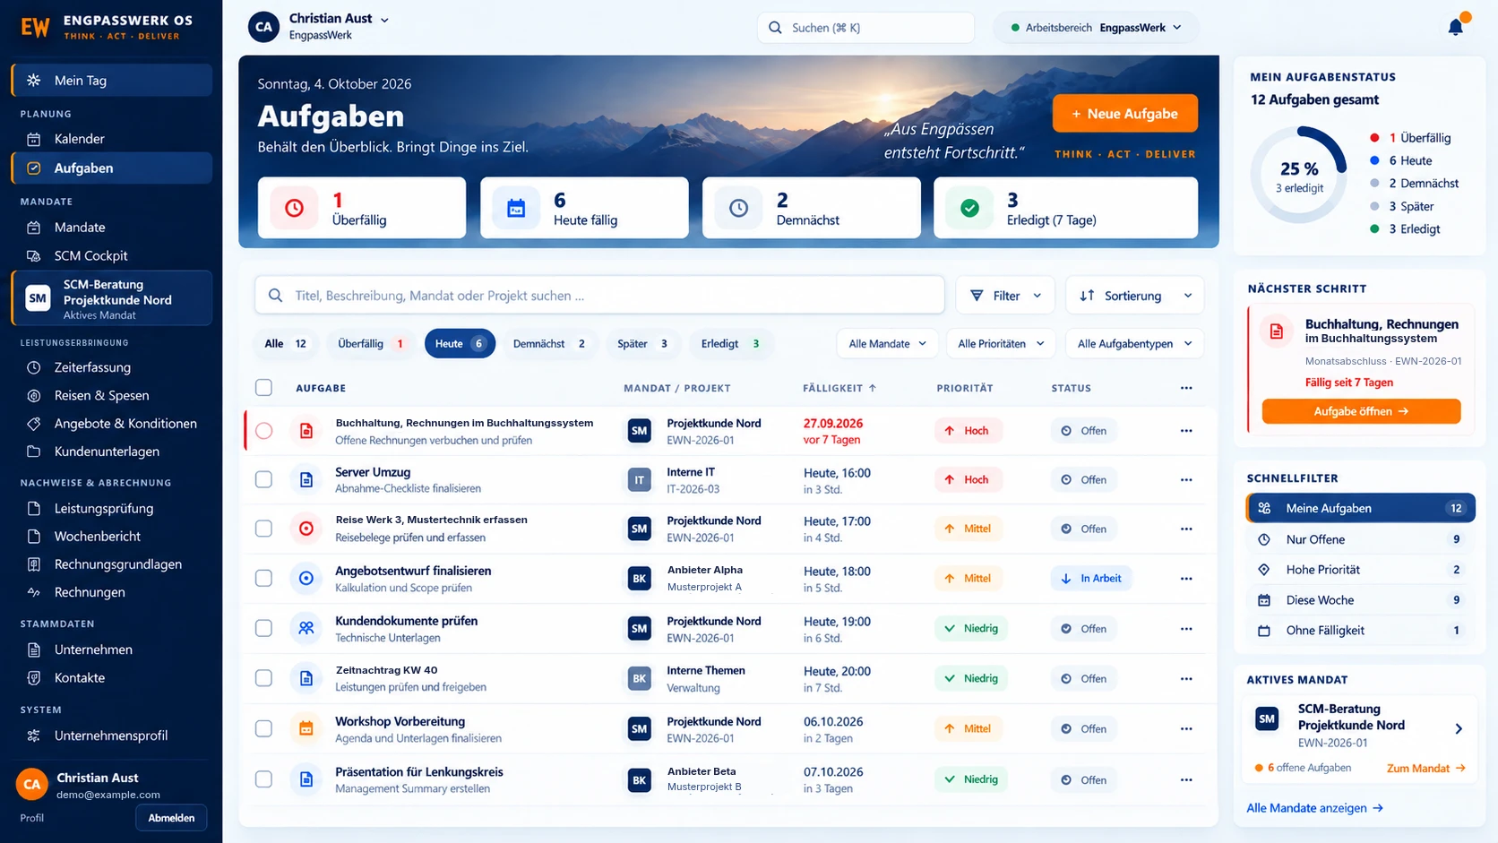Click the table header three-dot options icon
Viewport: 1498px width, 843px height.
pos(1186,388)
